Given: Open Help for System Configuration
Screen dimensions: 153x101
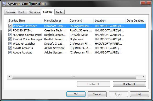Looking at the screenshot, I should coord(139,94).
